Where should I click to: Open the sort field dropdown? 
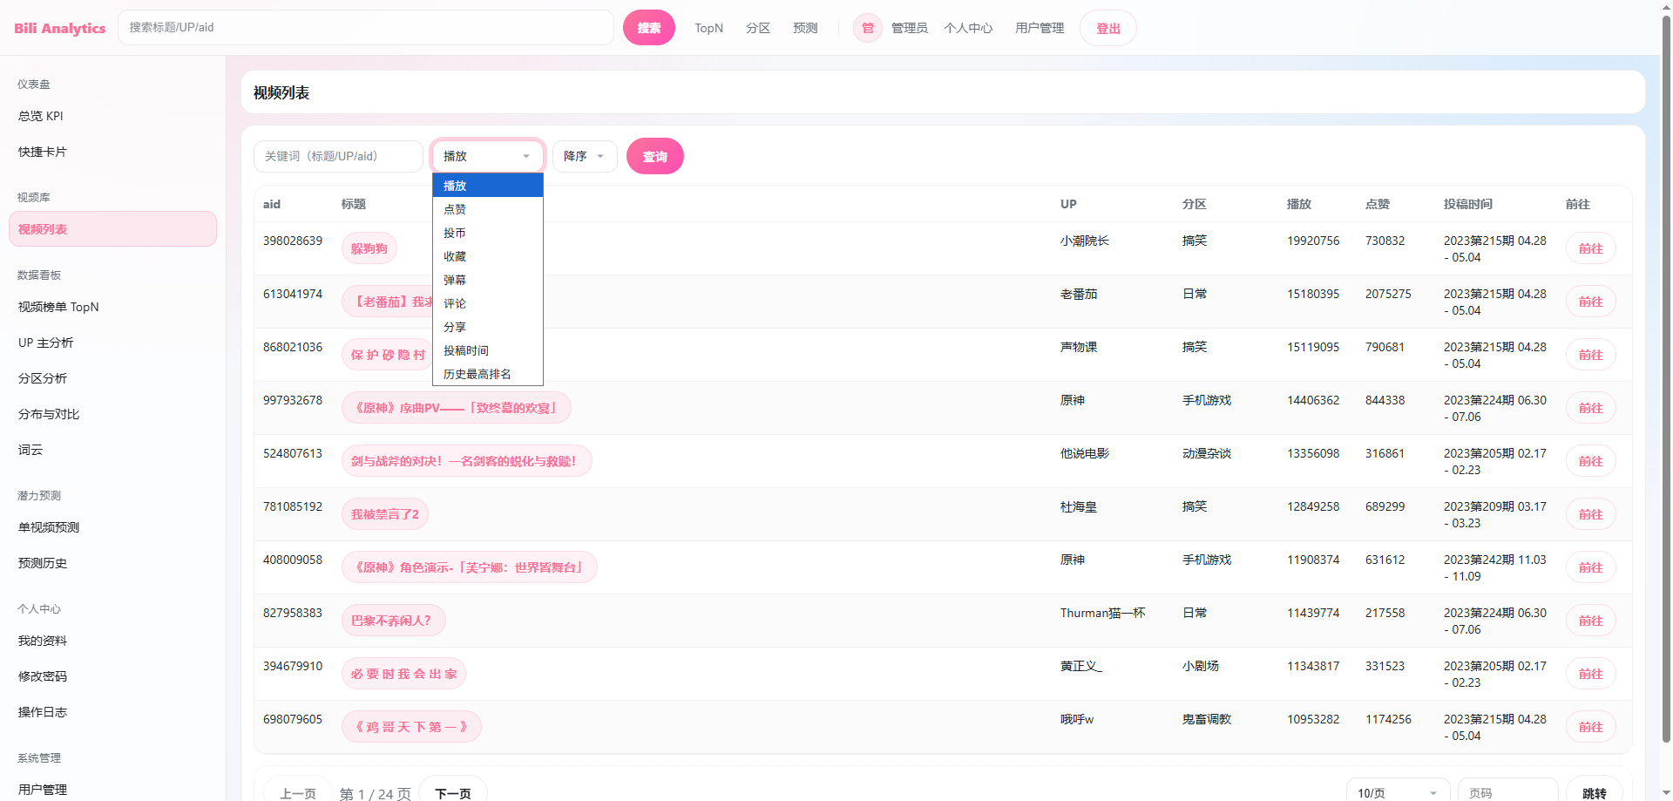(487, 156)
